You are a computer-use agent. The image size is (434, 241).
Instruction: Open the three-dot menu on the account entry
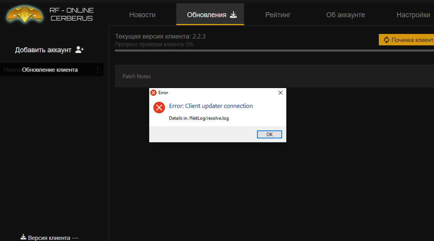pyautogui.click(x=98, y=70)
